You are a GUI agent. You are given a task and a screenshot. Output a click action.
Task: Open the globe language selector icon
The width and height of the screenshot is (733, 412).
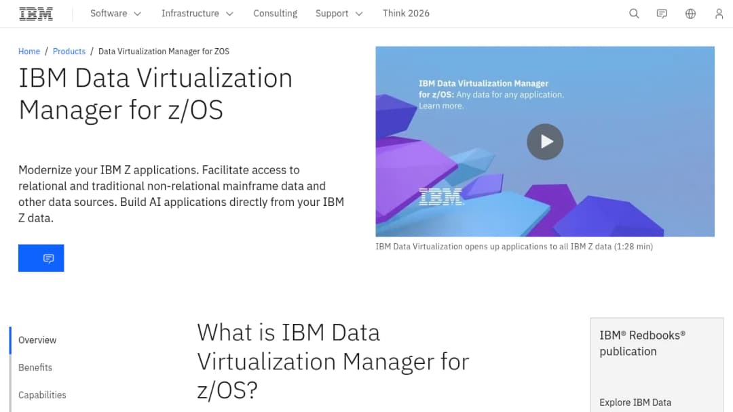(x=690, y=14)
